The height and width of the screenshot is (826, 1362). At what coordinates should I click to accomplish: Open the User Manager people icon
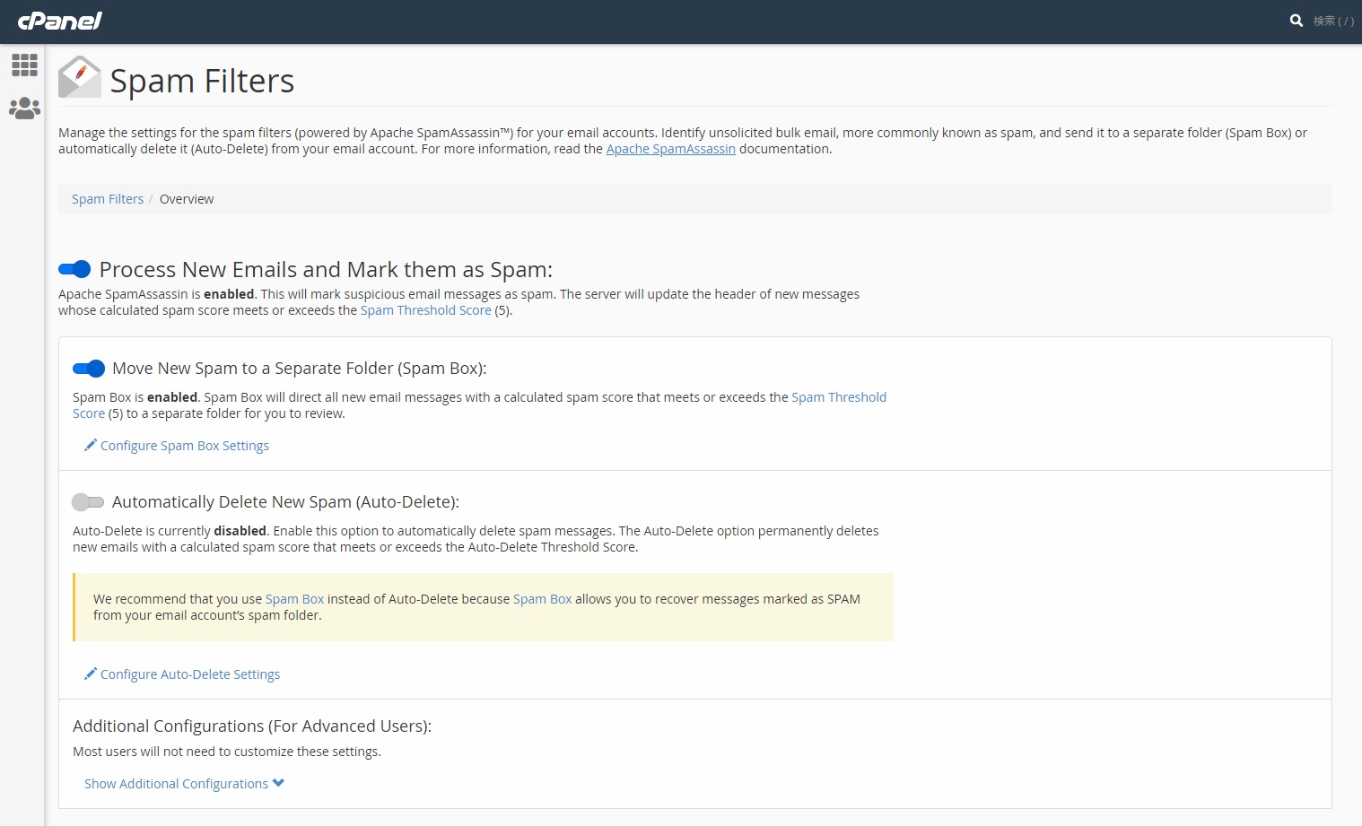(24, 109)
